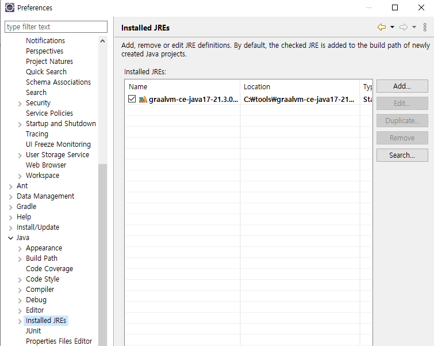Open the back history dropdown arrow

(x=392, y=27)
